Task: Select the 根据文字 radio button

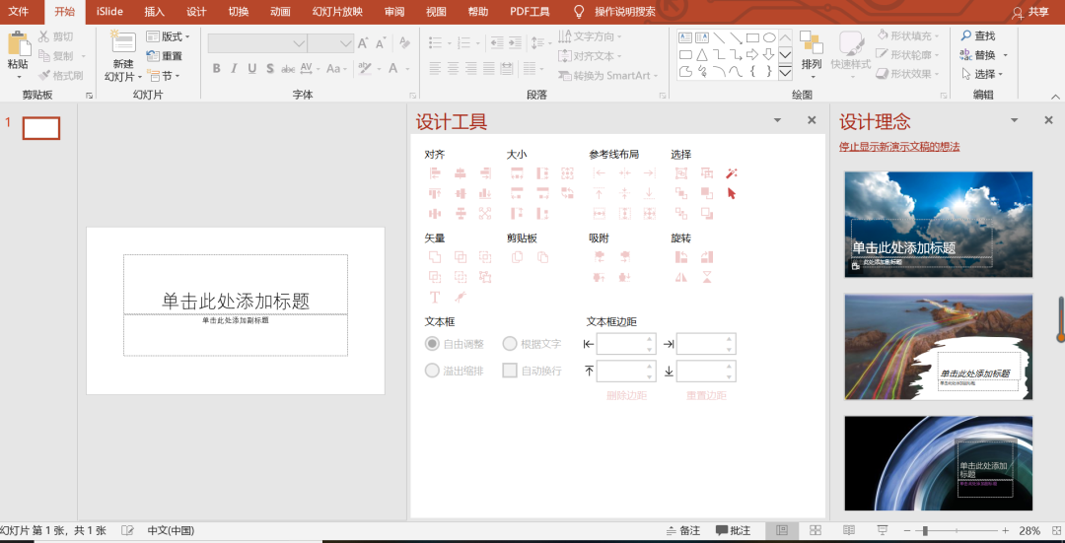Action: coord(510,344)
